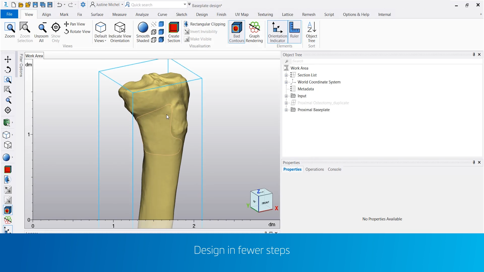Click Unzoom All icon
The height and width of the screenshot is (272, 484).
41,32
